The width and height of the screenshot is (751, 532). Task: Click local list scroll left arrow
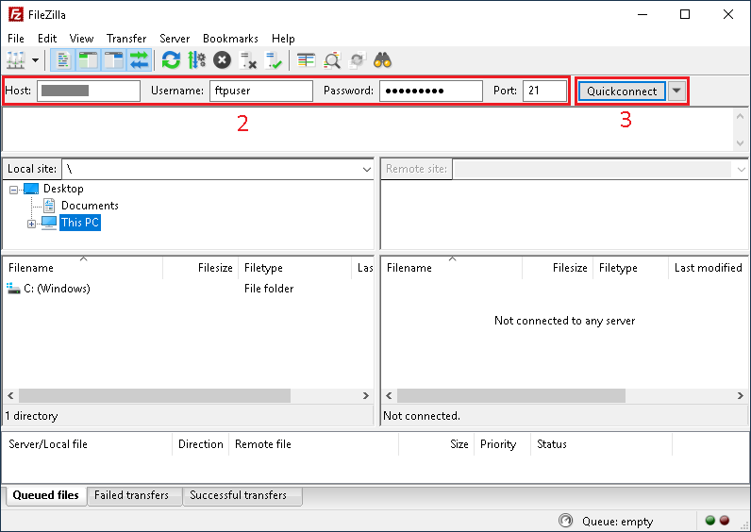pyautogui.click(x=10, y=395)
